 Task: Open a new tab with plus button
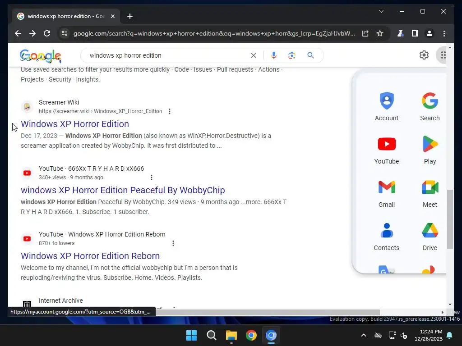point(130,16)
